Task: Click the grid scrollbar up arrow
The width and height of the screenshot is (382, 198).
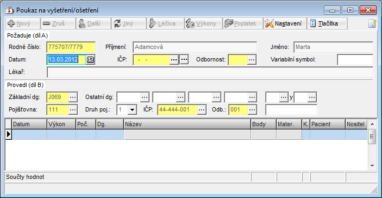Action: point(372,124)
